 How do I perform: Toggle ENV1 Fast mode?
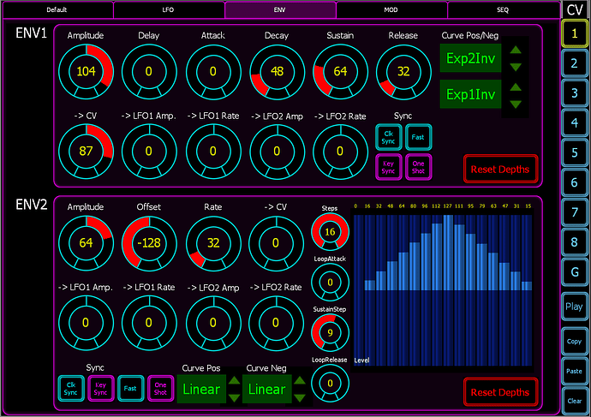point(418,138)
